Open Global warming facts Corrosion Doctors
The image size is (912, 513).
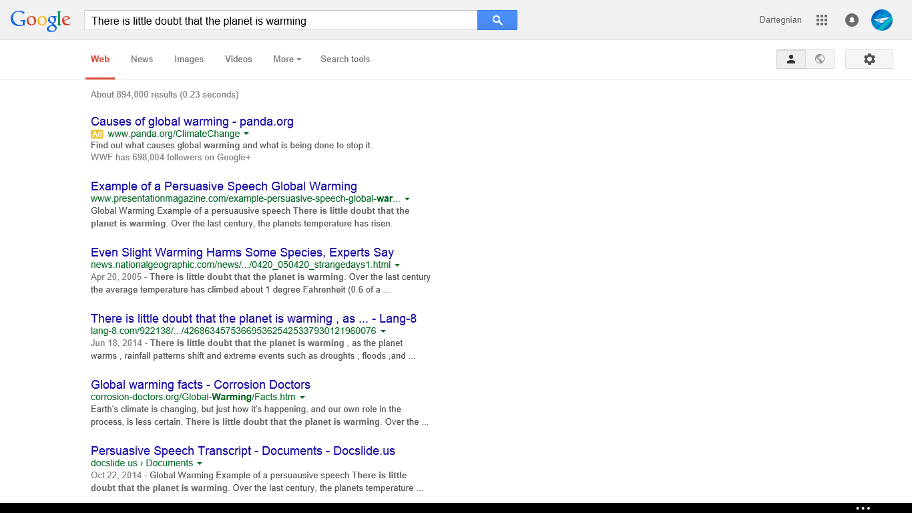[200, 385]
